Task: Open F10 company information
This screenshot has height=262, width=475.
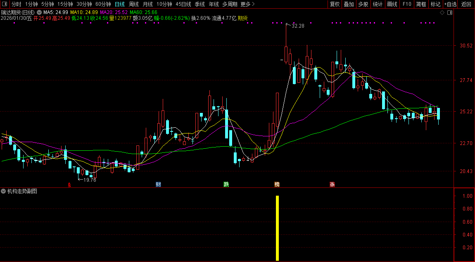Action: 407,4
